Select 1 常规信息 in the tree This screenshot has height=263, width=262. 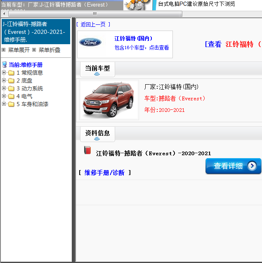tap(30, 73)
